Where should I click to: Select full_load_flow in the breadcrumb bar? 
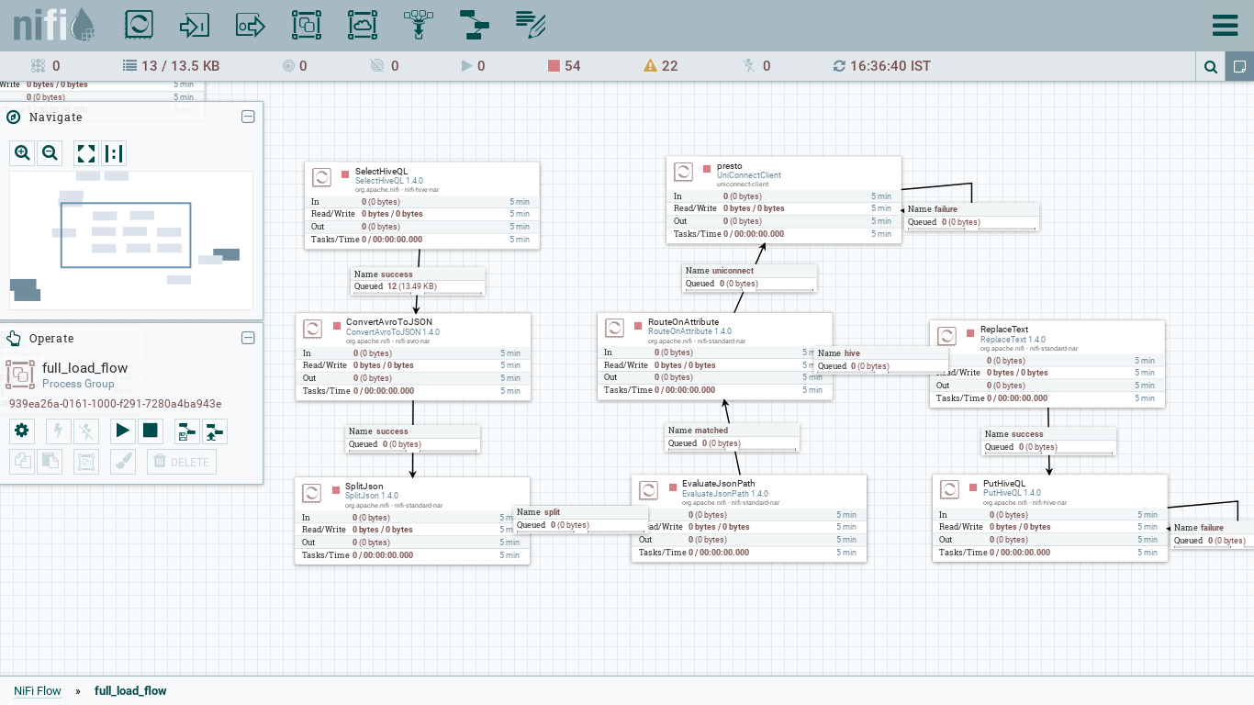130,690
